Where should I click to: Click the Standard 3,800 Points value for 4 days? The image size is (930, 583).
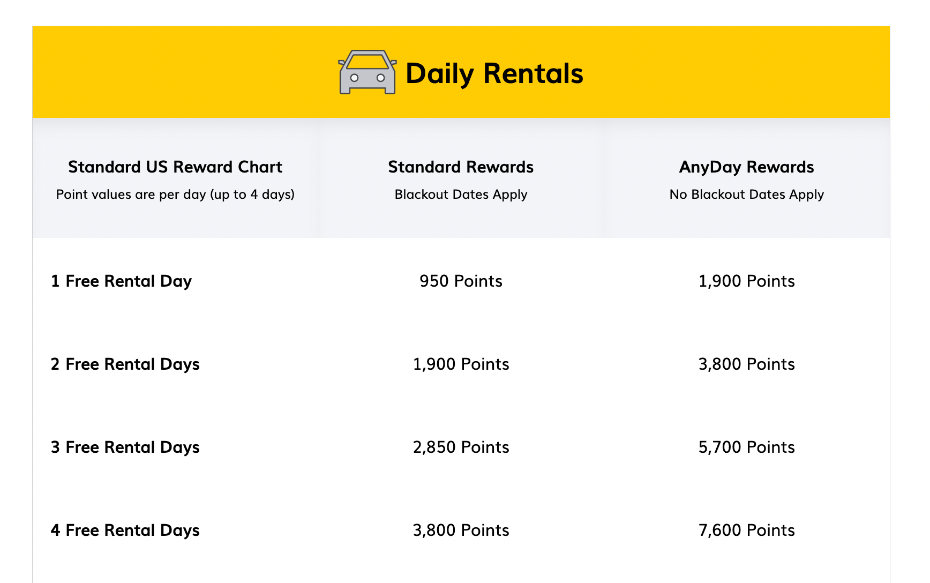(x=461, y=530)
